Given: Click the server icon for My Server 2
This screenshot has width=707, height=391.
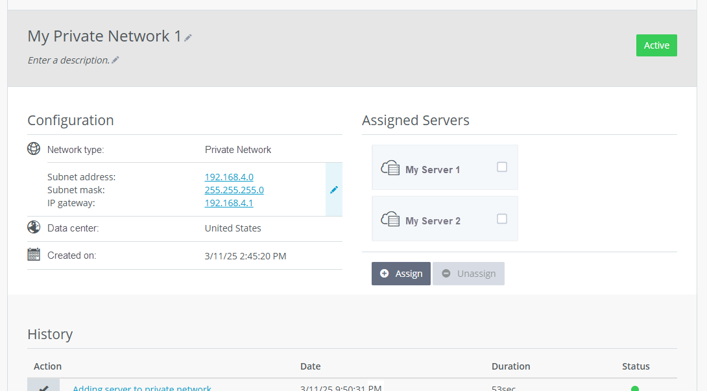Looking at the screenshot, I should tap(390, 219).
